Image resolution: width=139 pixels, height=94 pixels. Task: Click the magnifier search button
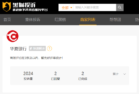click(120, 7)
